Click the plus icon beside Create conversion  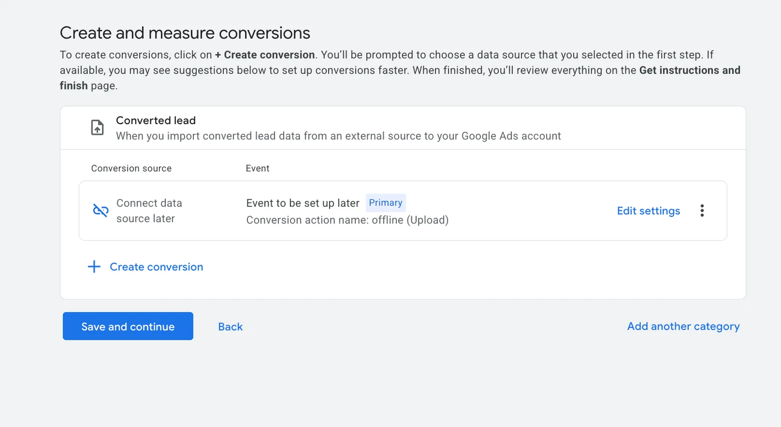pyautogui.click(x=94, y=266)
